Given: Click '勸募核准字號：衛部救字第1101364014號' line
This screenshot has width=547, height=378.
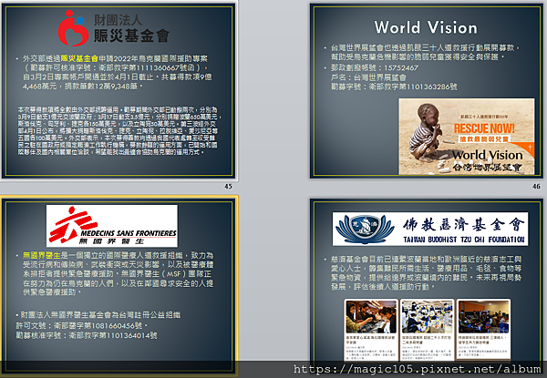Looking at the screenshot, I should (x=87, y=335).
